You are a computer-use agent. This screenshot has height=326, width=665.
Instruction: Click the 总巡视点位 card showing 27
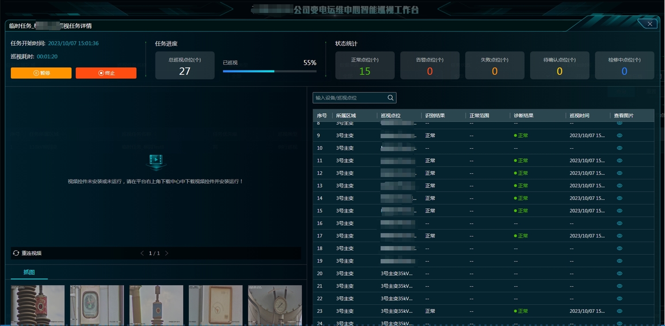[x=185, y=65]
